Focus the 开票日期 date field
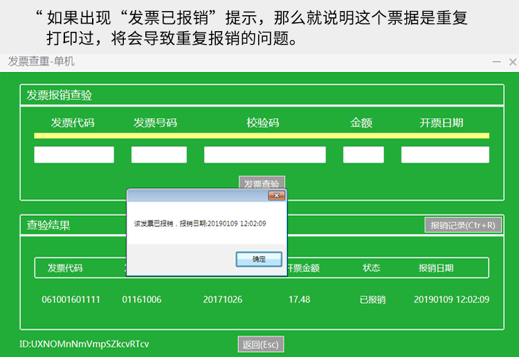Image resolution: width=519 pixels, height=357 pixels. pos(445,155)
